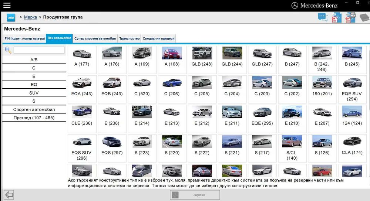Filter by E category
This screenshot has width=370, height=201.
point(34,76)
